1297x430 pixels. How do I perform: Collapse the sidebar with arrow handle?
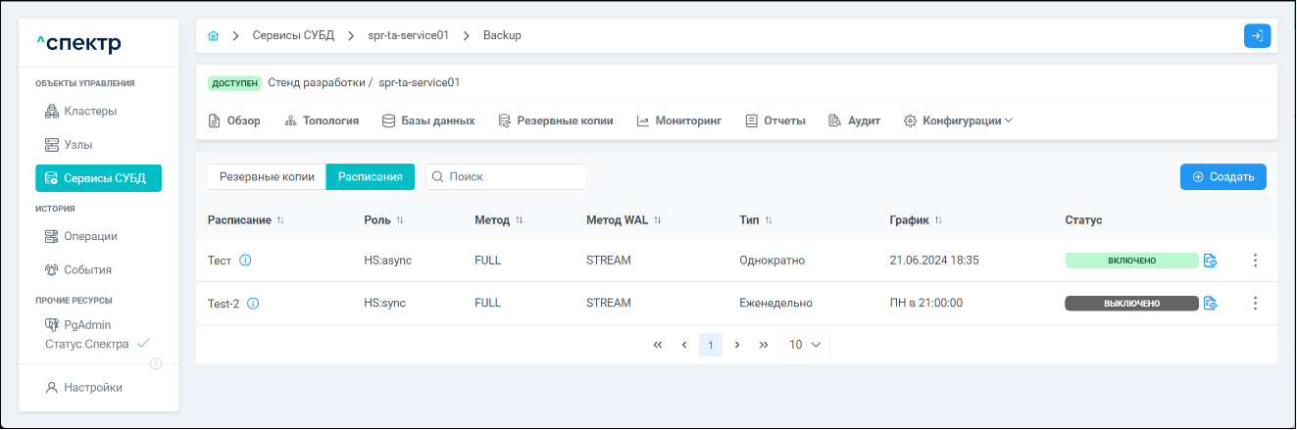click(155, 364)
